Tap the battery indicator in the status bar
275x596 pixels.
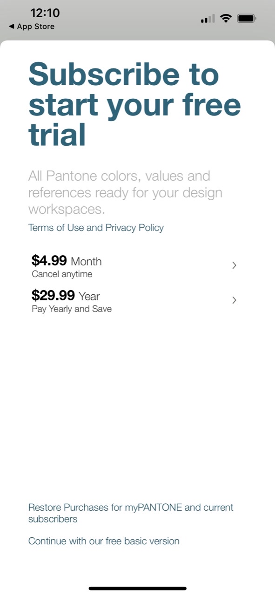point(247,19)
